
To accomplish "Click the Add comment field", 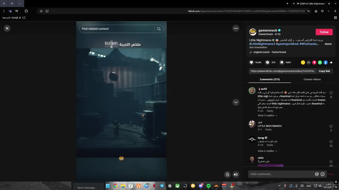I will click(282, 174).
